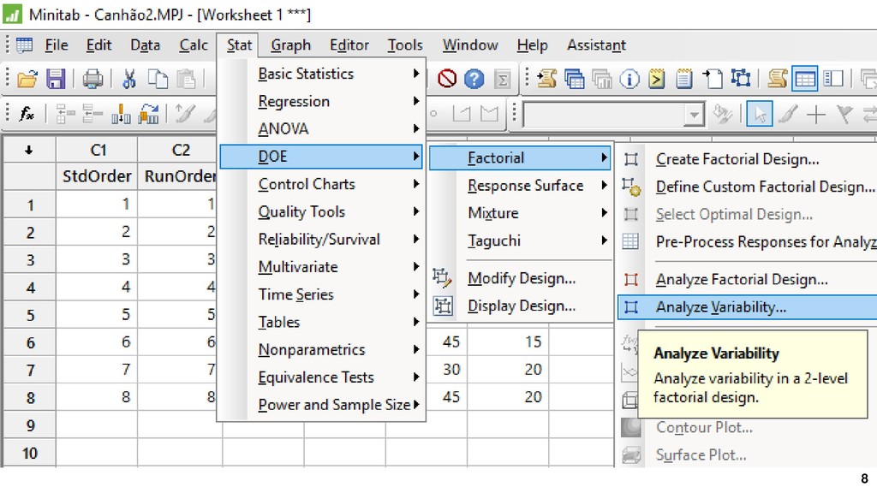
Task: Expand the ANOVA submenu
Action: pos(322,128)
